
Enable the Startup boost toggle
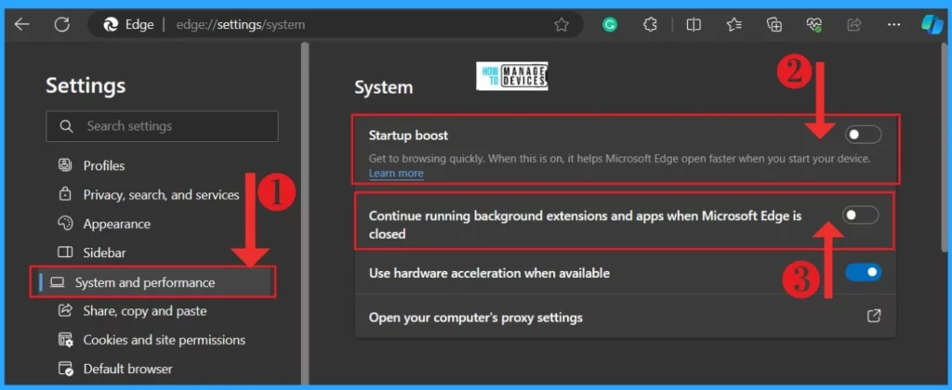(x=863, y=136)
